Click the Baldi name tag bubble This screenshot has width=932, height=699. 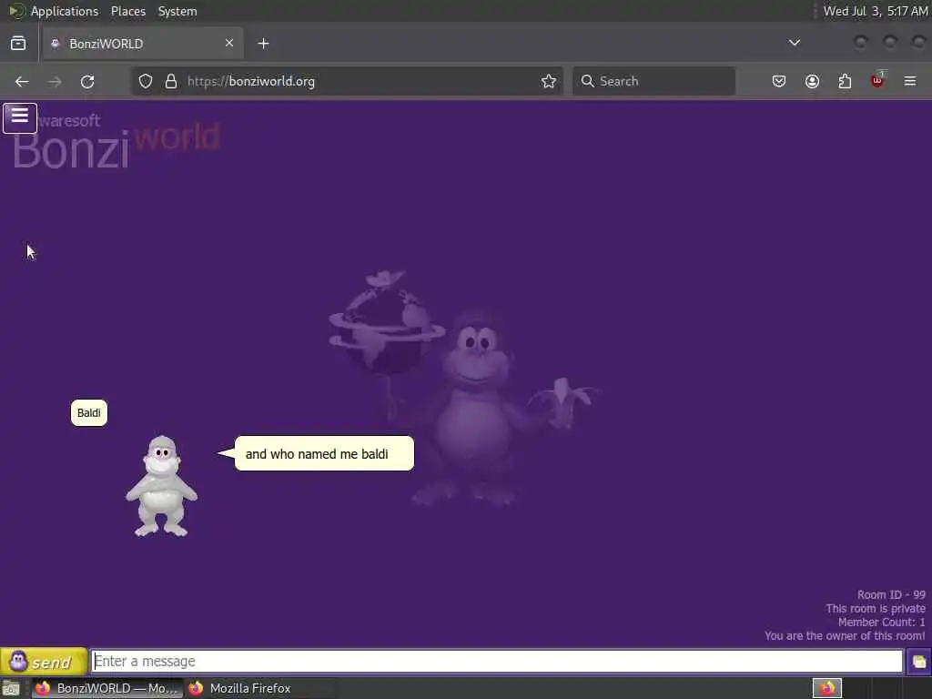point(89,412)
